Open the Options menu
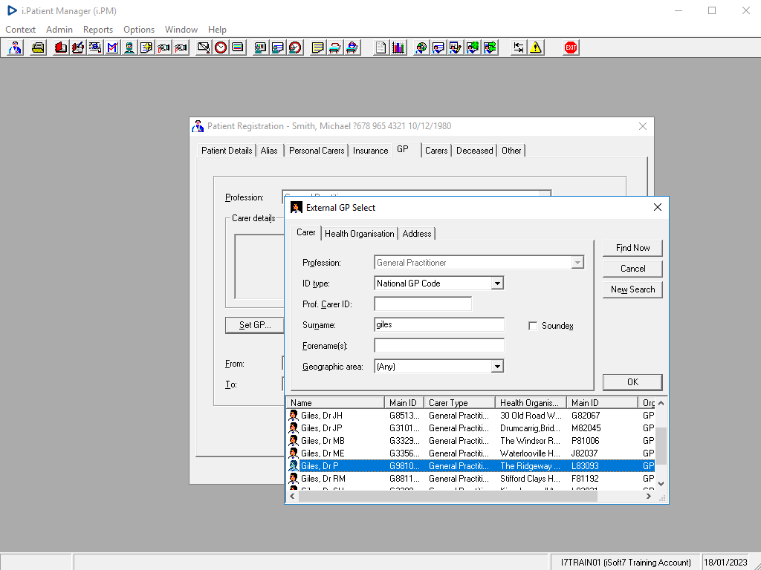Screen dimensions: 761x570 [139, 30]
